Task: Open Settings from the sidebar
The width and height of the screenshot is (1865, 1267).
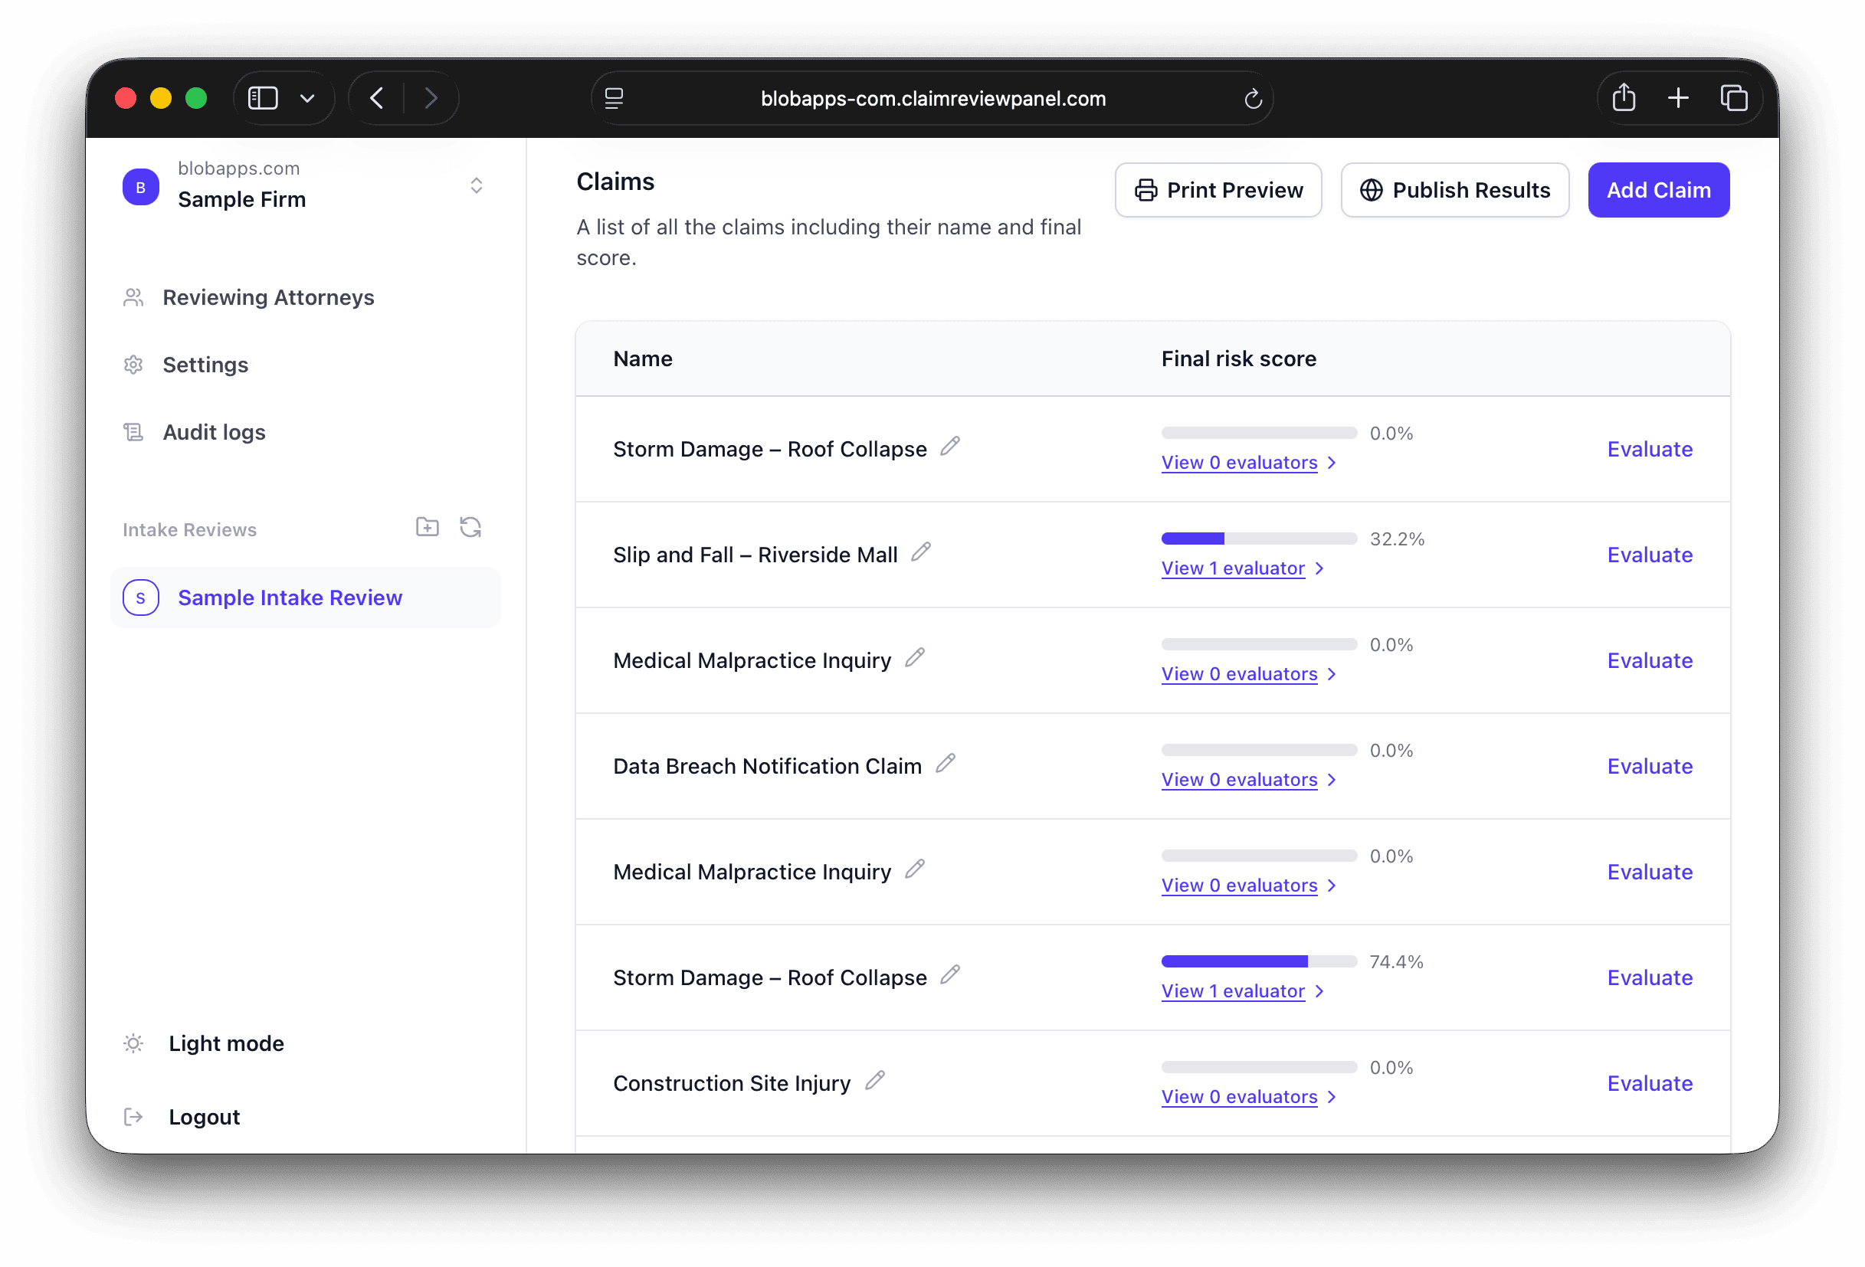Action: pos(205,365)
